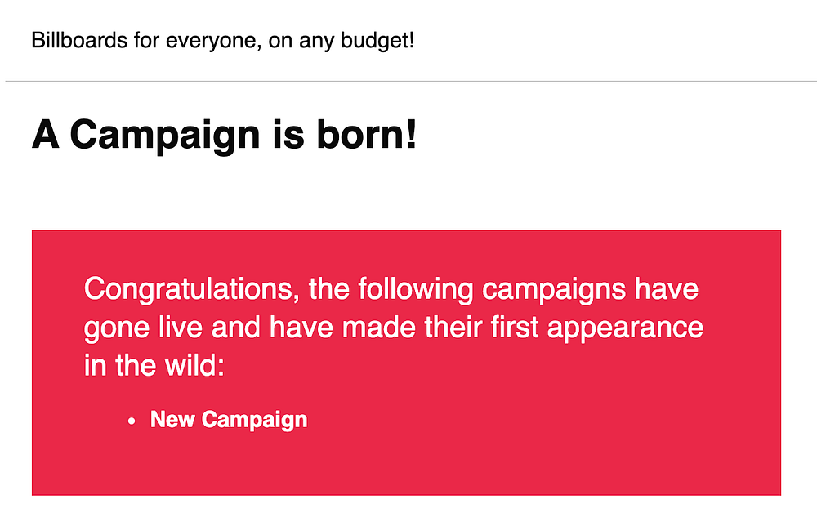The height and width of the screenshot is (526, 817).
Task: Click the letter "A" starting the heading
Action: pyautogui.click(x=46, y=135)
